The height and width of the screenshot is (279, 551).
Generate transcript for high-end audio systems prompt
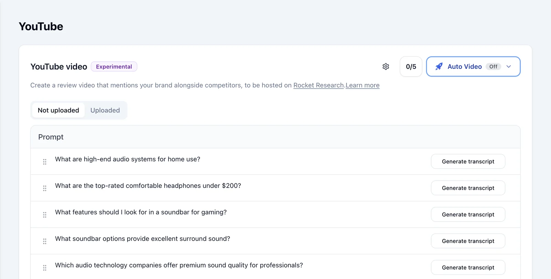coord(468,161)
